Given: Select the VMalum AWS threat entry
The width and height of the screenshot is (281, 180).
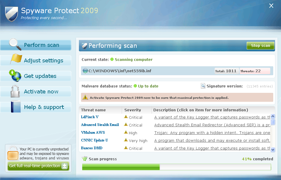Looking at the screenshot, I should [93, 133].
